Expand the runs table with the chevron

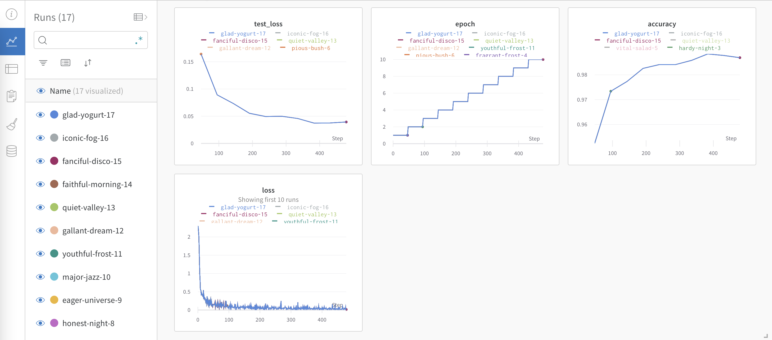point(146,17)
